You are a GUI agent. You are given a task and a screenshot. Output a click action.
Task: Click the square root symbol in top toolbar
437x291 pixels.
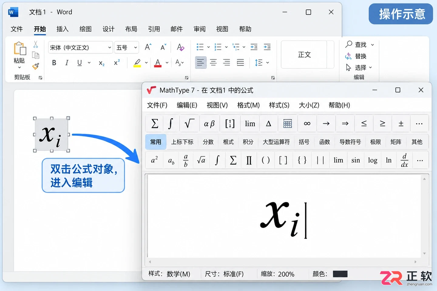click(189, 124)
